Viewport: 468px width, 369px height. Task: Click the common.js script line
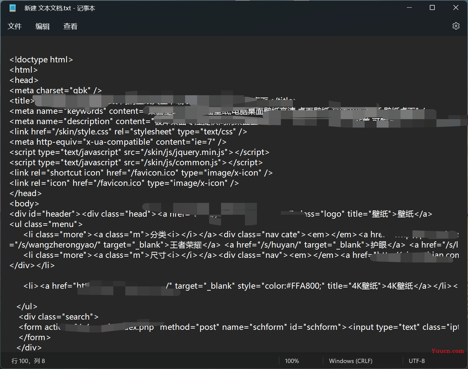[136, 162]
